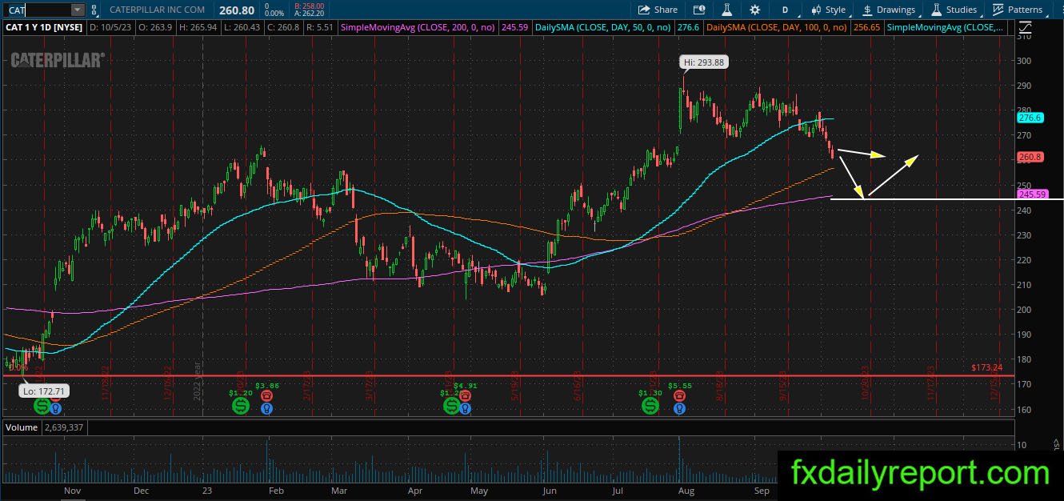Click the 245.59 value in the study header
The width and height of the screenshot is (1064, 501).
pos(514,27)
